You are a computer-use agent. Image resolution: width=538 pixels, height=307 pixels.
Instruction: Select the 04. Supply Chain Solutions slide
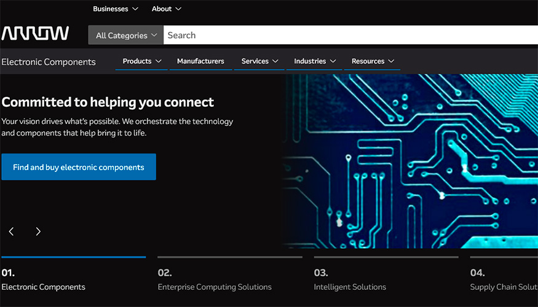(503, 280)
